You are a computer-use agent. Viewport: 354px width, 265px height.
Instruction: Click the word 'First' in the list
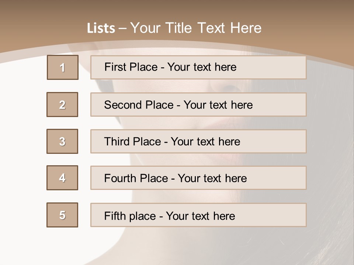click(x=114, y=67)
